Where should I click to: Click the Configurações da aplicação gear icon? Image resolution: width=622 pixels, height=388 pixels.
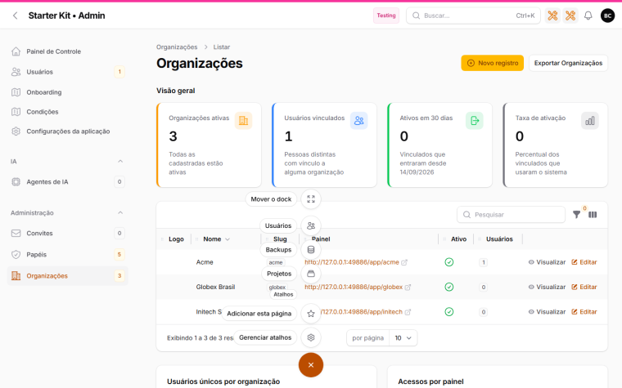point(16,131)
